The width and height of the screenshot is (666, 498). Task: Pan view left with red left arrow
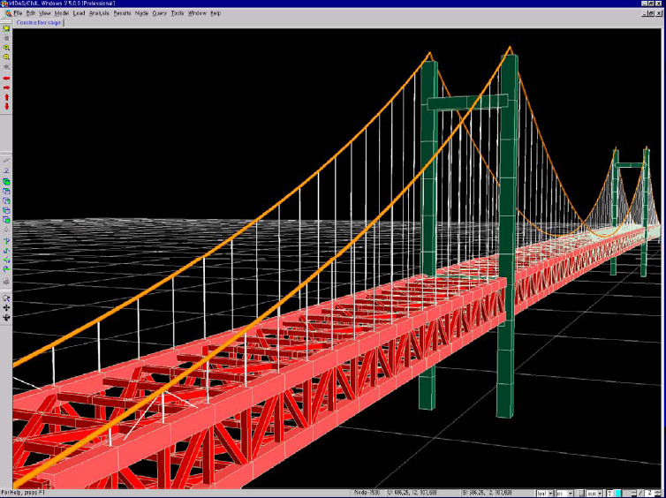point(6,78)
